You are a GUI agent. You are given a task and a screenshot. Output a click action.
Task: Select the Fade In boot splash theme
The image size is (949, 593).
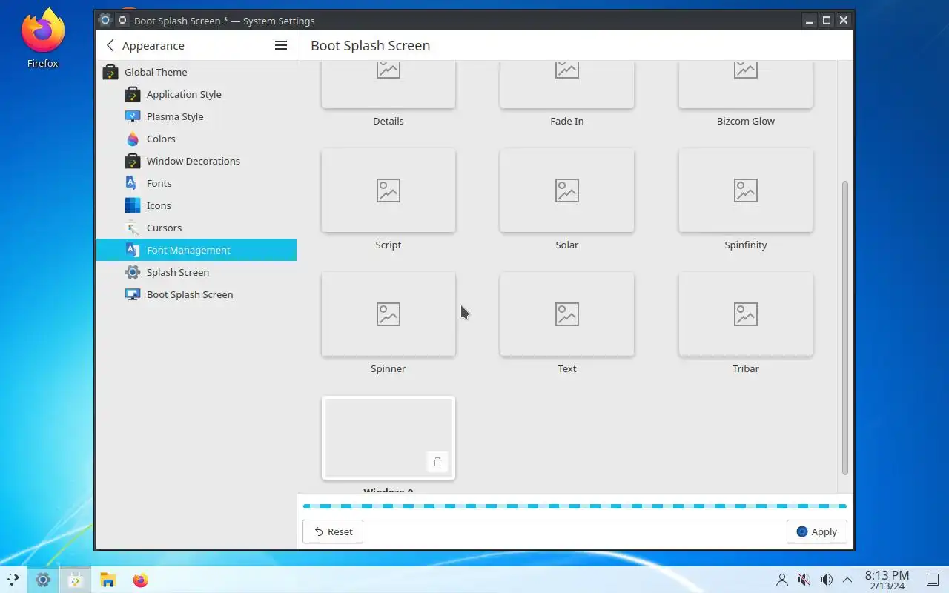click(x=567, y=86)
